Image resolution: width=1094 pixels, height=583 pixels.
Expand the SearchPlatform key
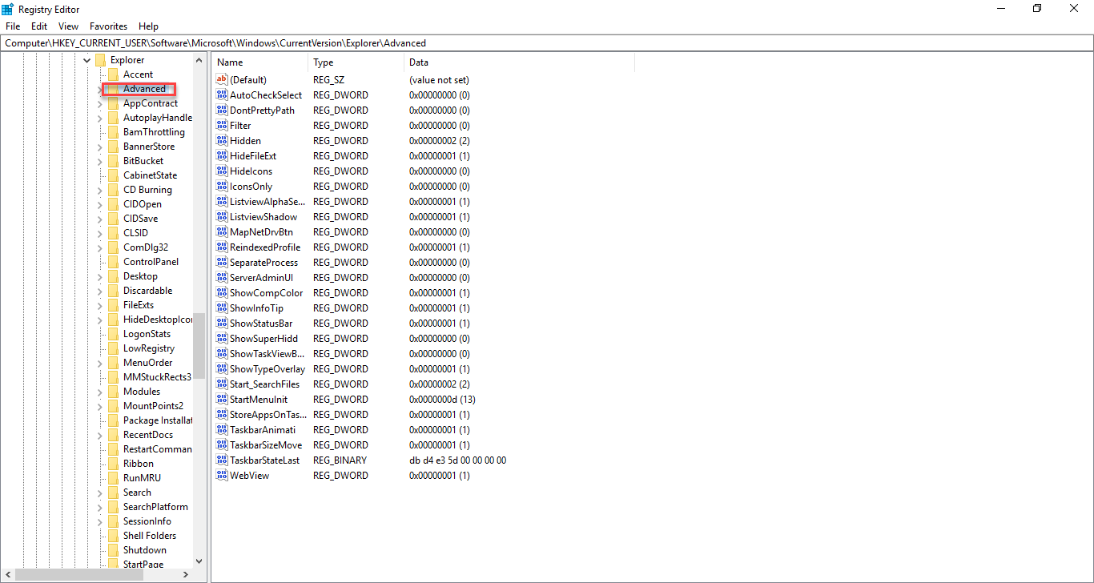99,507
